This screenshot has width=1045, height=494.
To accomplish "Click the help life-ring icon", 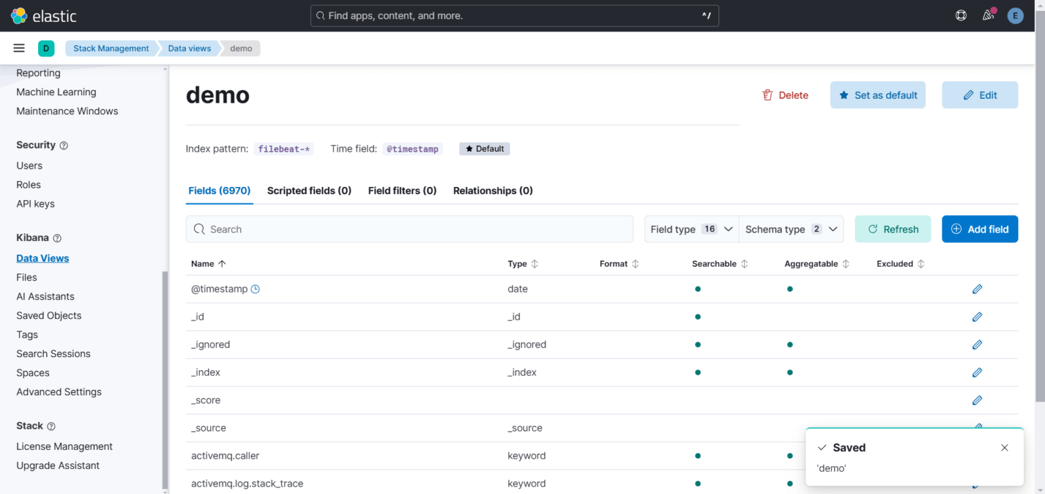I will (961, 15).
